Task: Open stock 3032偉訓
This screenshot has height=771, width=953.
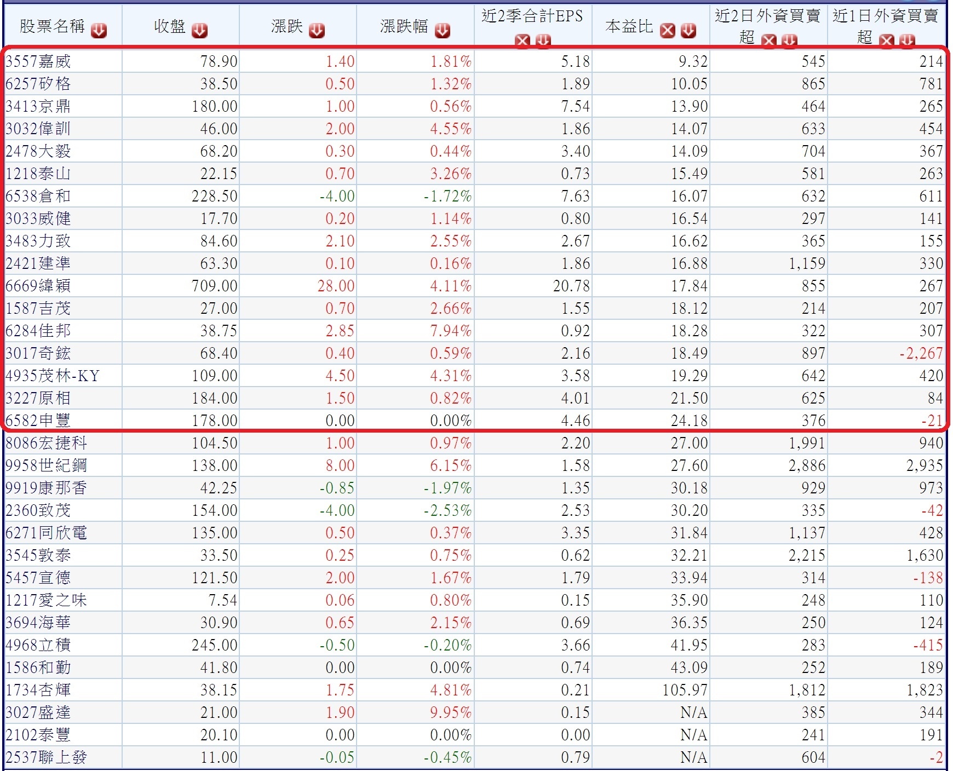Action: pyautogui.click(x=38, y=129)
